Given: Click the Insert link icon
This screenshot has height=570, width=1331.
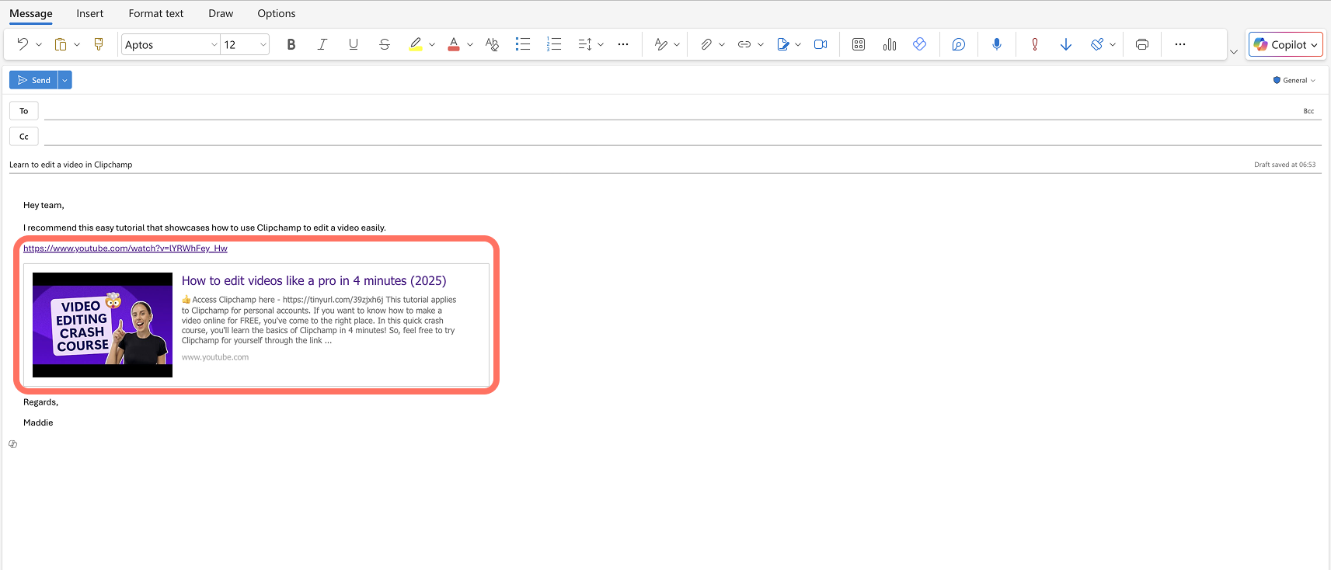Looking at the screenshot, I should click(x=744, y=44).
